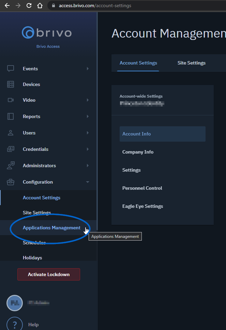Image resolution: width=226 pixels, height=330 pixels.
Task: Click the blurred username beside the avatar
Action: click(x=38, y=303)
